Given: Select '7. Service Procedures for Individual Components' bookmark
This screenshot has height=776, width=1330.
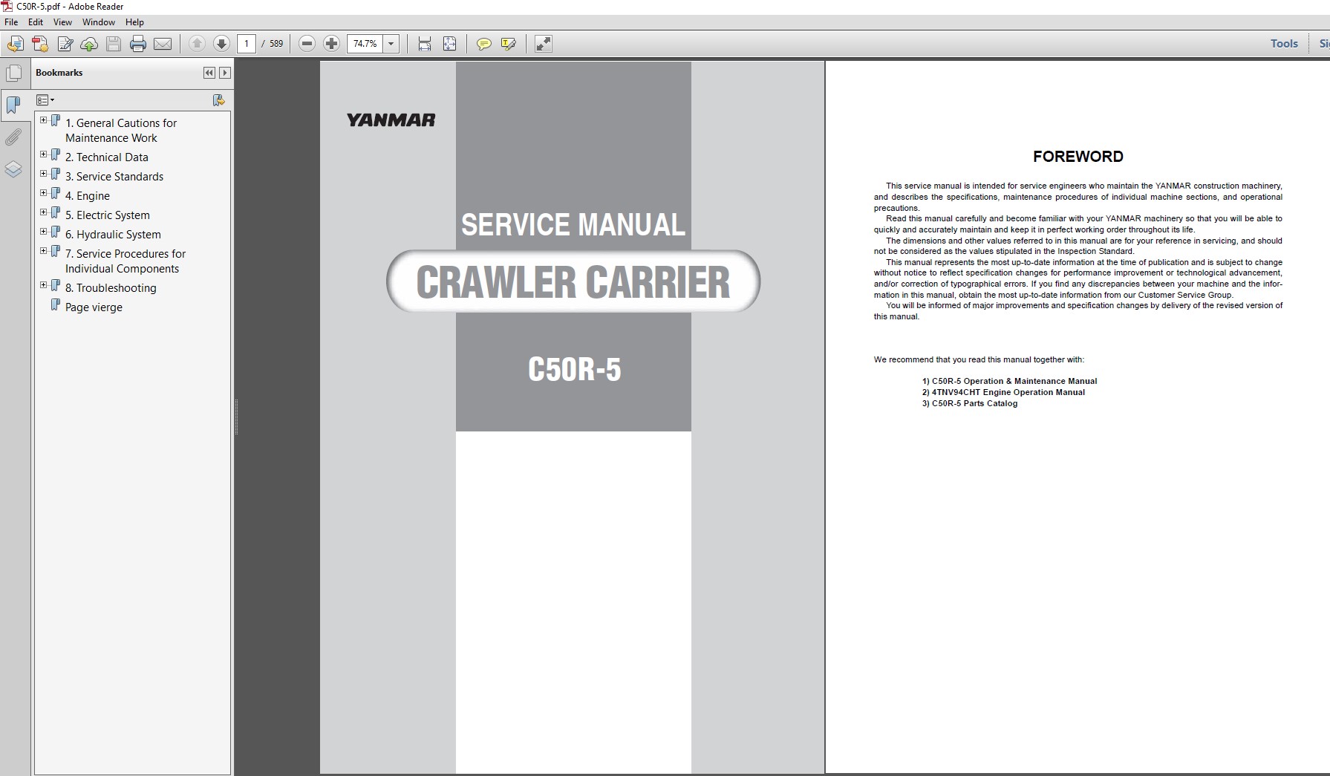Looking at the screenshot, I should click(x=125, y=261).
